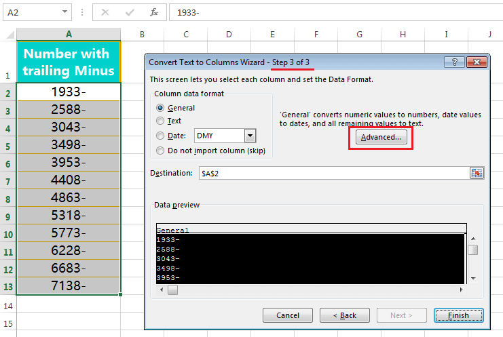Expand the Name Box dropdown arrow
Viewport: 503px width, 337px height.
click(64, 12)
